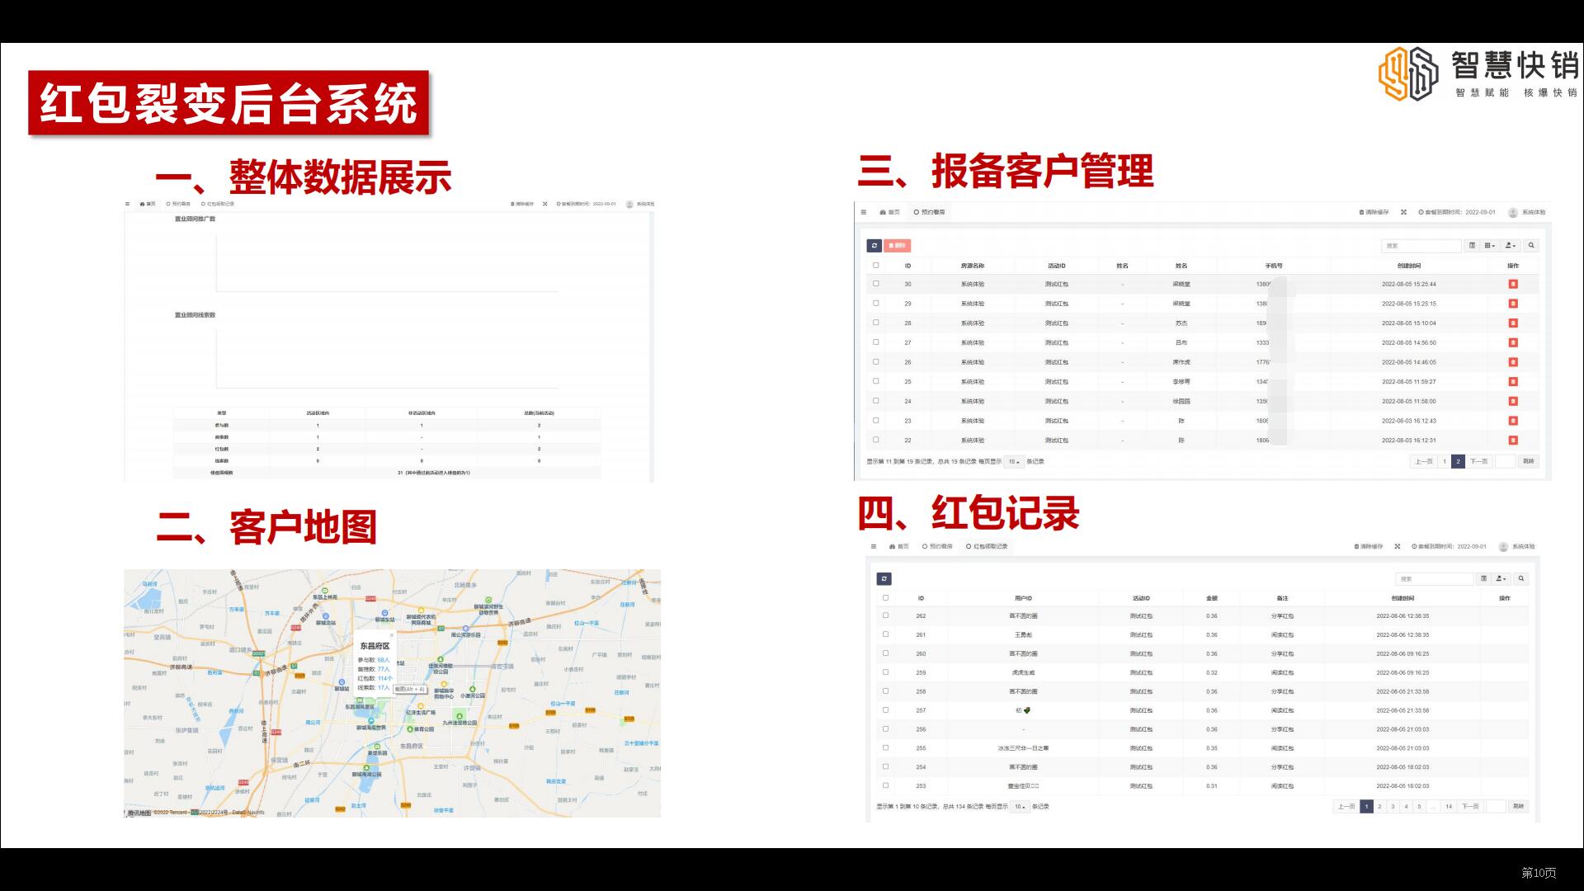Open columns grid dropdown in 报备客户管理 toolbar
Viewport: 1584px width, 891px height.
click(1490, 246)
